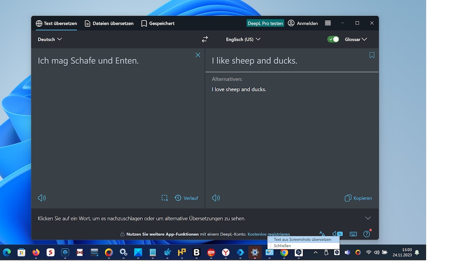The width and height of the screenshot is (465, 261).
Task: Play audio of the German source text
Action: click(42, 198)
